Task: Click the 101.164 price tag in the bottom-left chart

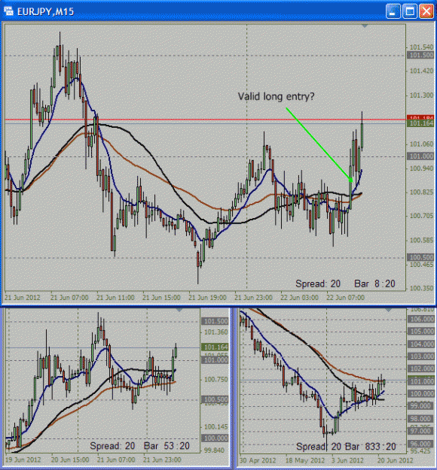Action: tap(215, 347)
